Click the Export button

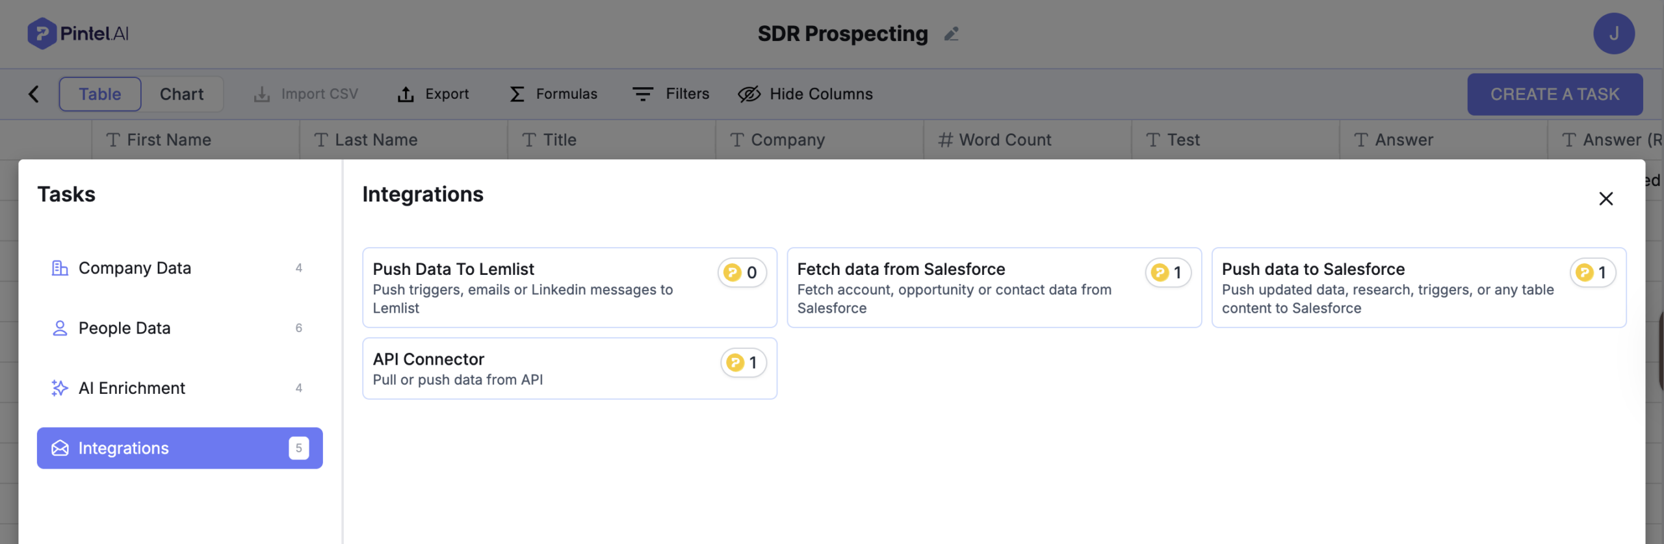(x=433, y=94)
